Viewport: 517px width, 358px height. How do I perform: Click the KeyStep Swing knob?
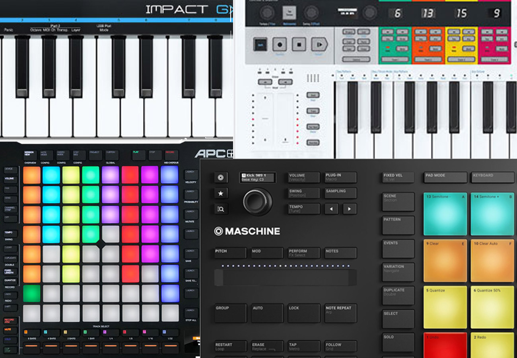pos(311,13)
